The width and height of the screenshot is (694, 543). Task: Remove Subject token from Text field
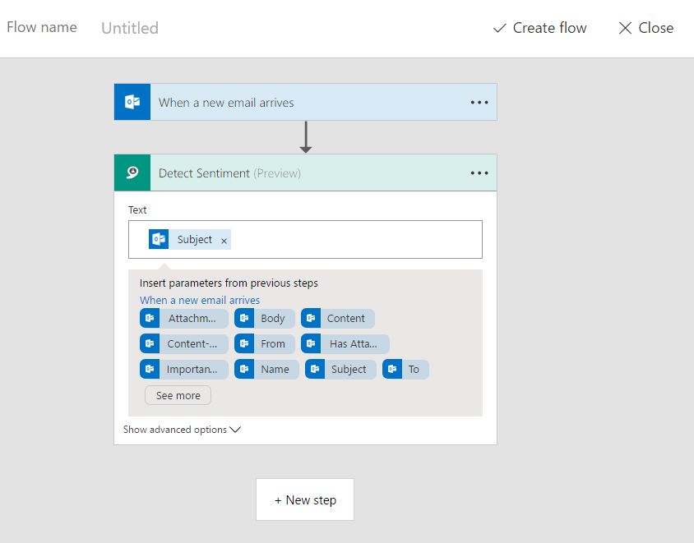pyautogui.click(x=224, y=241)
